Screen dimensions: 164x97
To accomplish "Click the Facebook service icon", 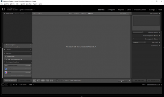I will point(6,69).
